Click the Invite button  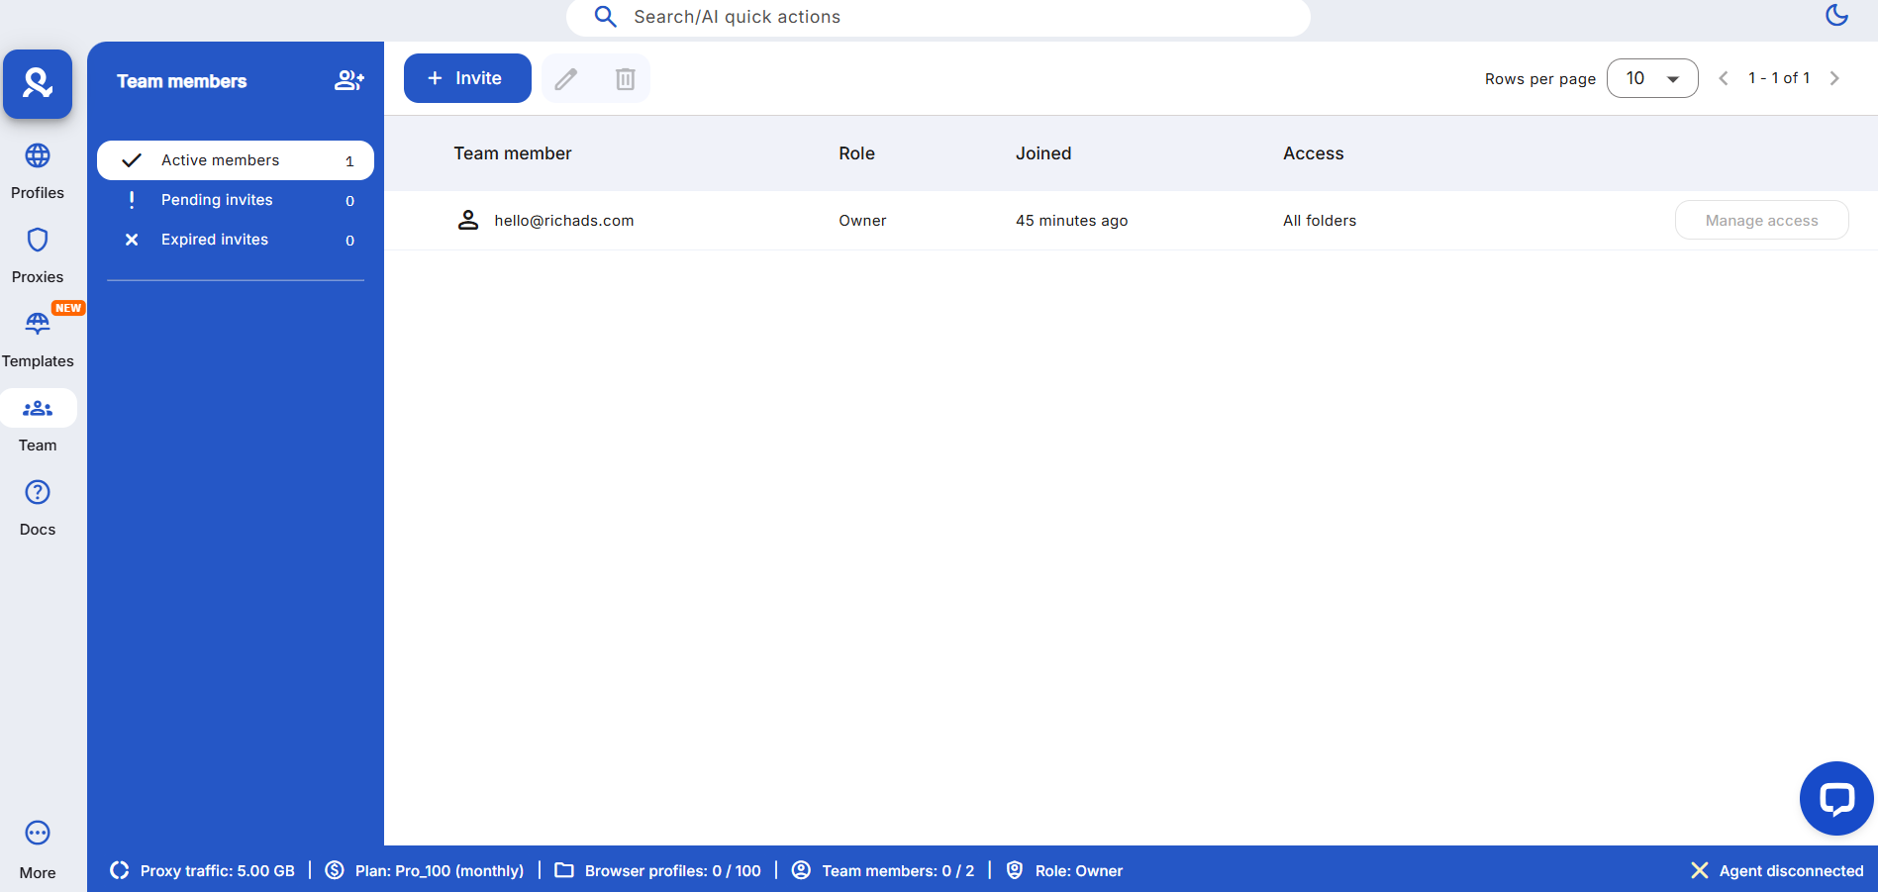(x=467, y=78)
